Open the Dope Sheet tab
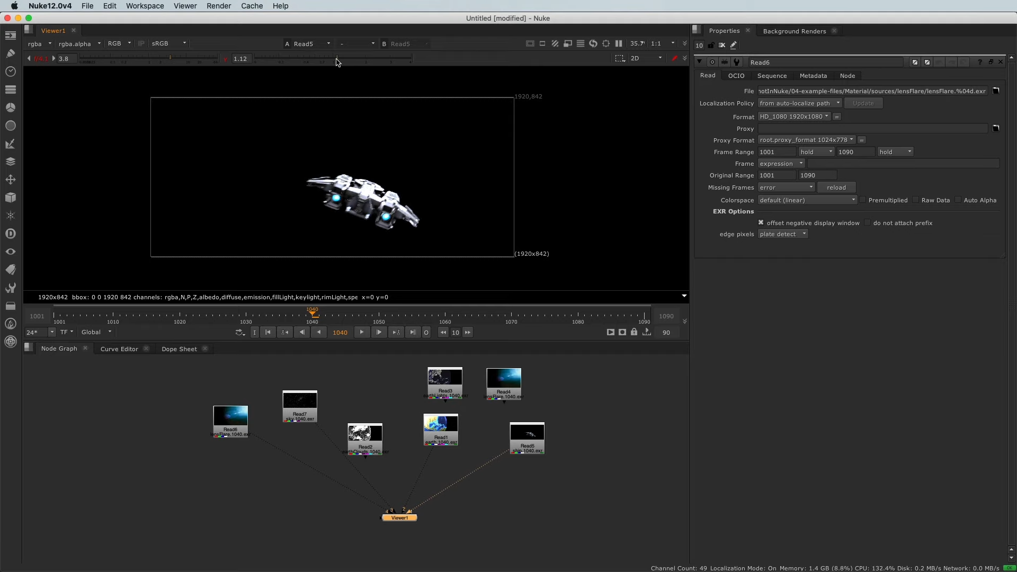This screenshot has width=1017, height=572. click(179, 348)
